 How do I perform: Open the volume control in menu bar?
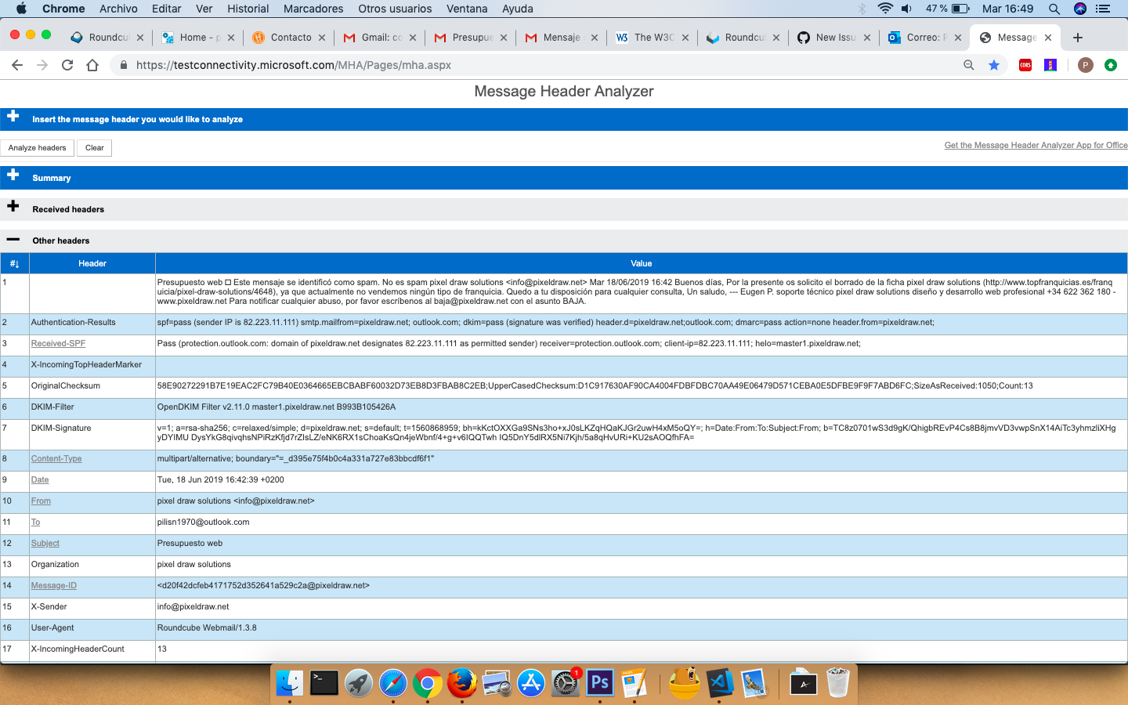907,9
